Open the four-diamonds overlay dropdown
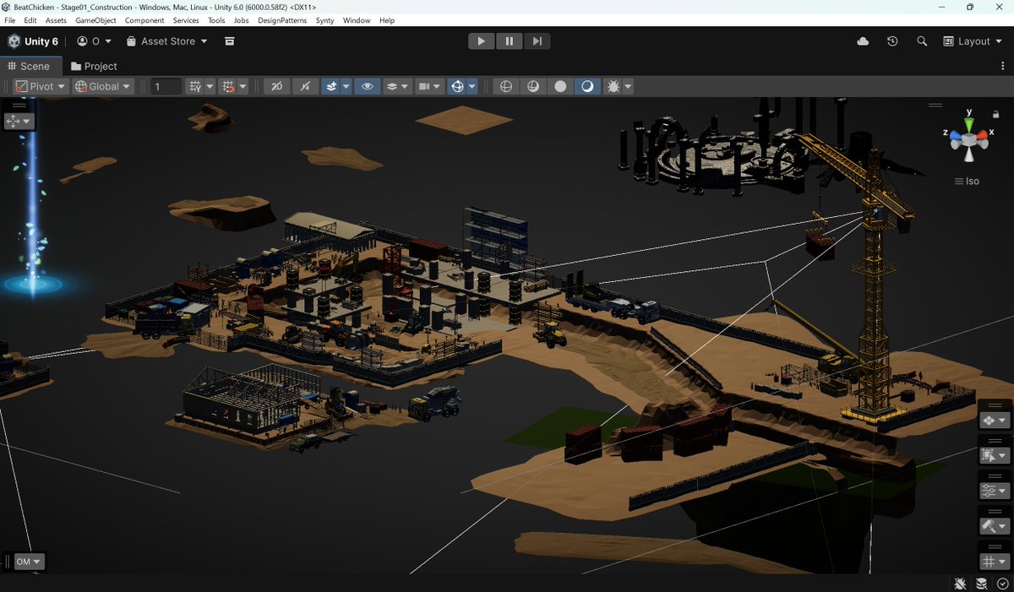This screenshot has height=592, width=1014. tap(994, 421)
